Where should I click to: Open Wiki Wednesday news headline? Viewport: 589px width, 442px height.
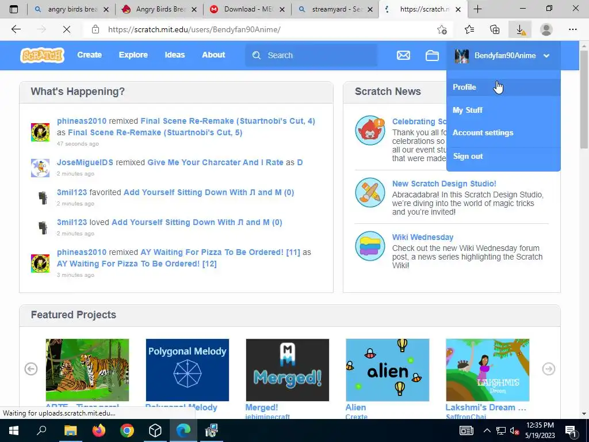(x=423, y=237)
